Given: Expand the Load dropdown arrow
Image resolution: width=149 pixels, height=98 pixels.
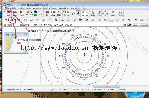Looking at the screenshot, I should point(17,12).
